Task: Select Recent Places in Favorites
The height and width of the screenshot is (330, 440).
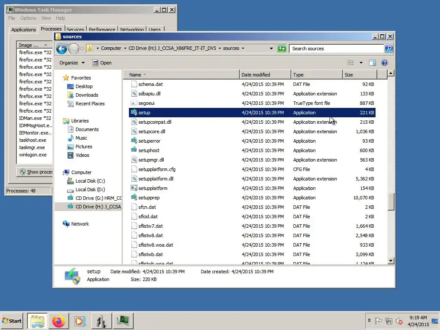Action: (x=90, y=104)
